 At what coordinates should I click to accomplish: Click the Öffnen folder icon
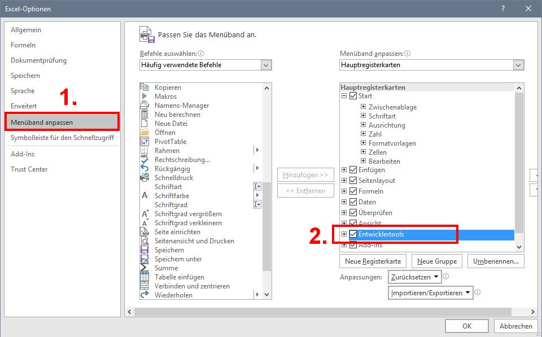(145, 133)
